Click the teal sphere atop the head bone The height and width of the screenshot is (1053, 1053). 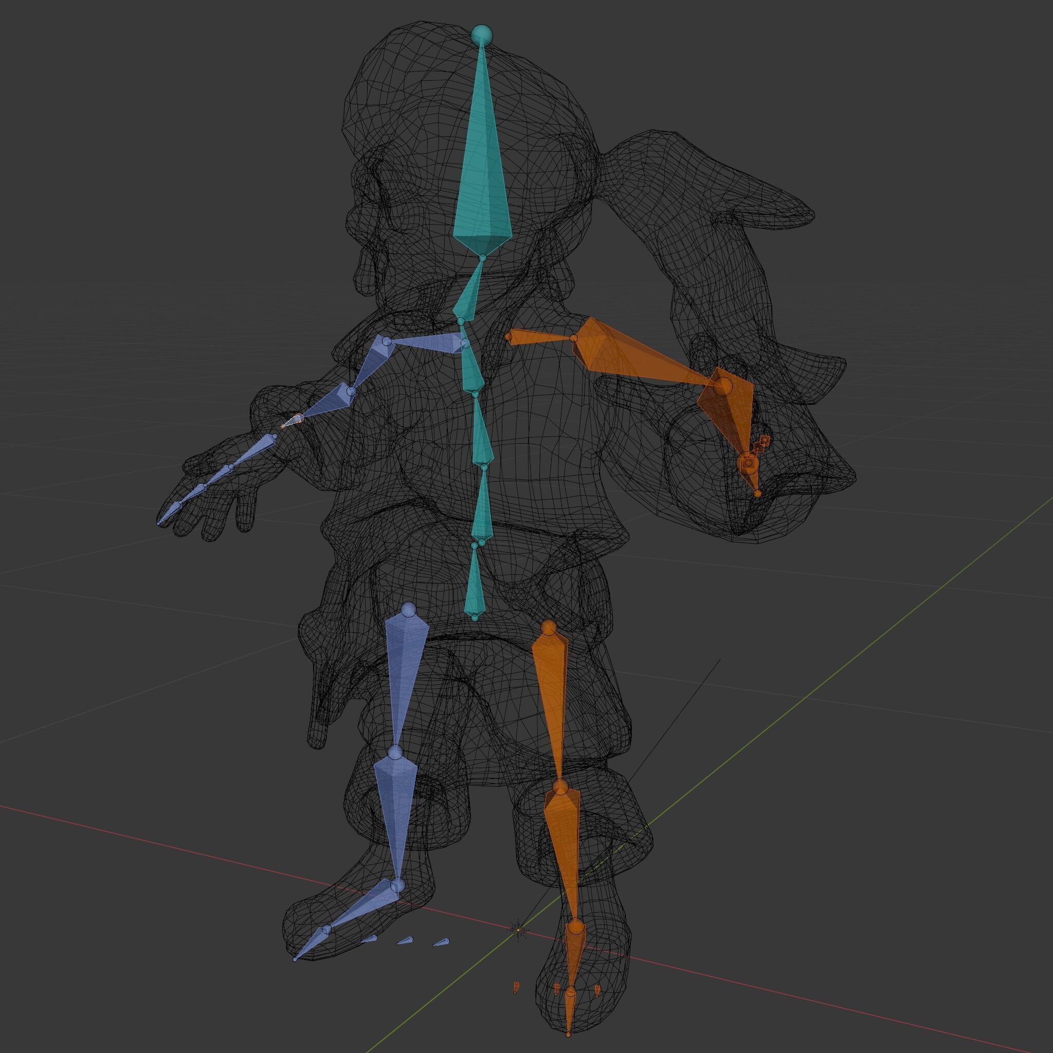482,35
